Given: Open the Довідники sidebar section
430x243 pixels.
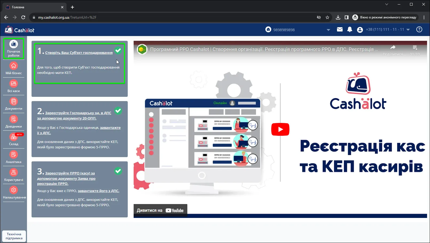Looking at the screenshot, I should [x=14, y=122].
